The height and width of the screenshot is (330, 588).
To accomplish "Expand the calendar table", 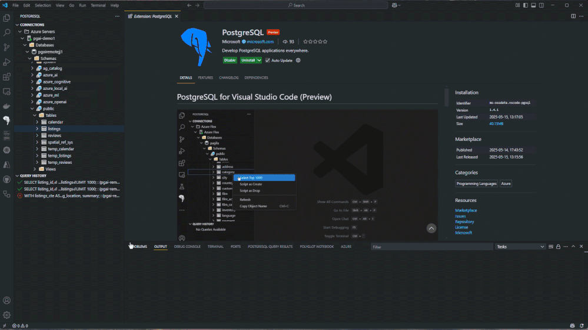I will 37,122.
